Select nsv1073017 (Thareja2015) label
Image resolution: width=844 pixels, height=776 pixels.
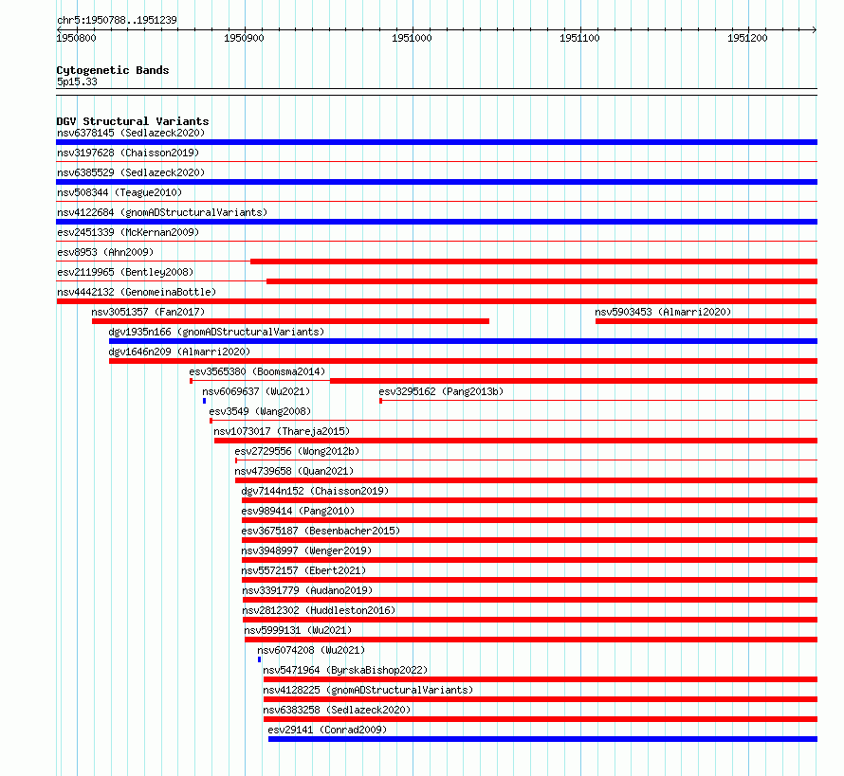coord(282,431)
